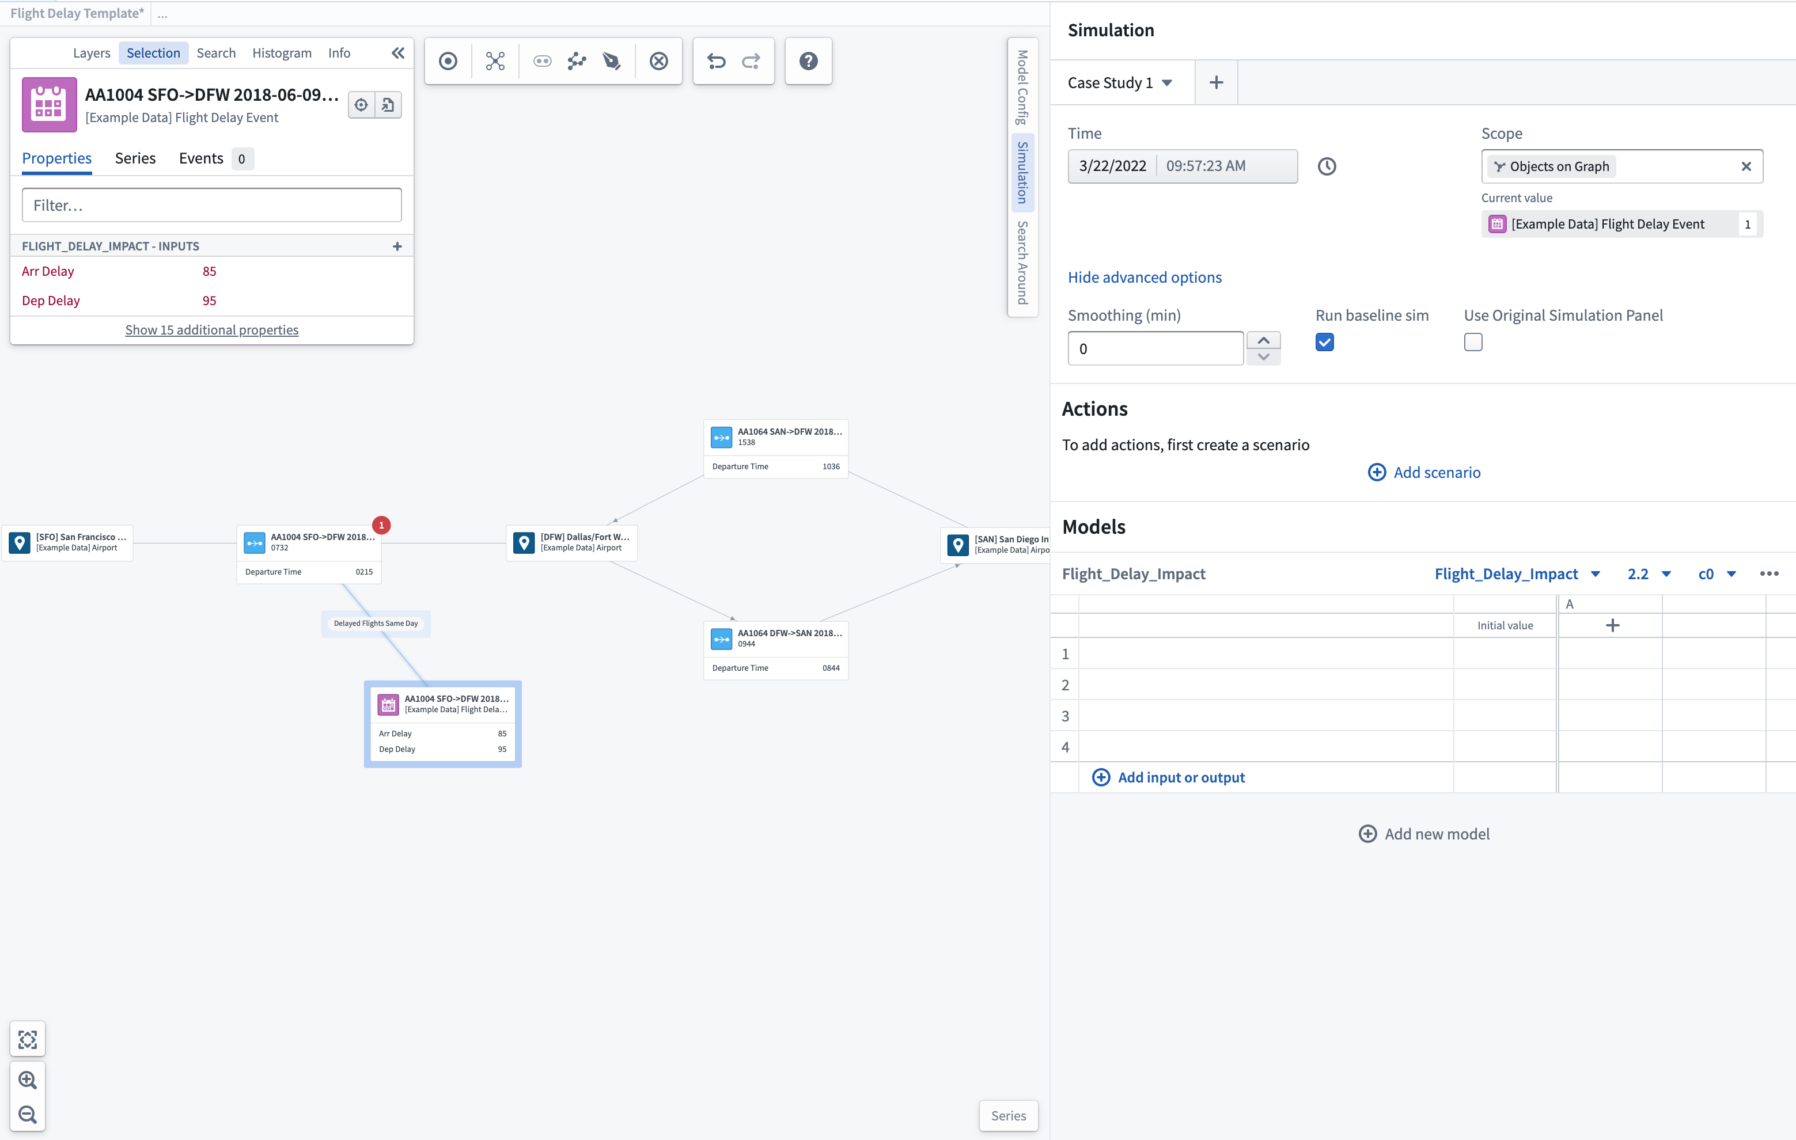
Task: Click the layout nodes toolbar icon
Action: pyautogui.click(x=495, y=61)
